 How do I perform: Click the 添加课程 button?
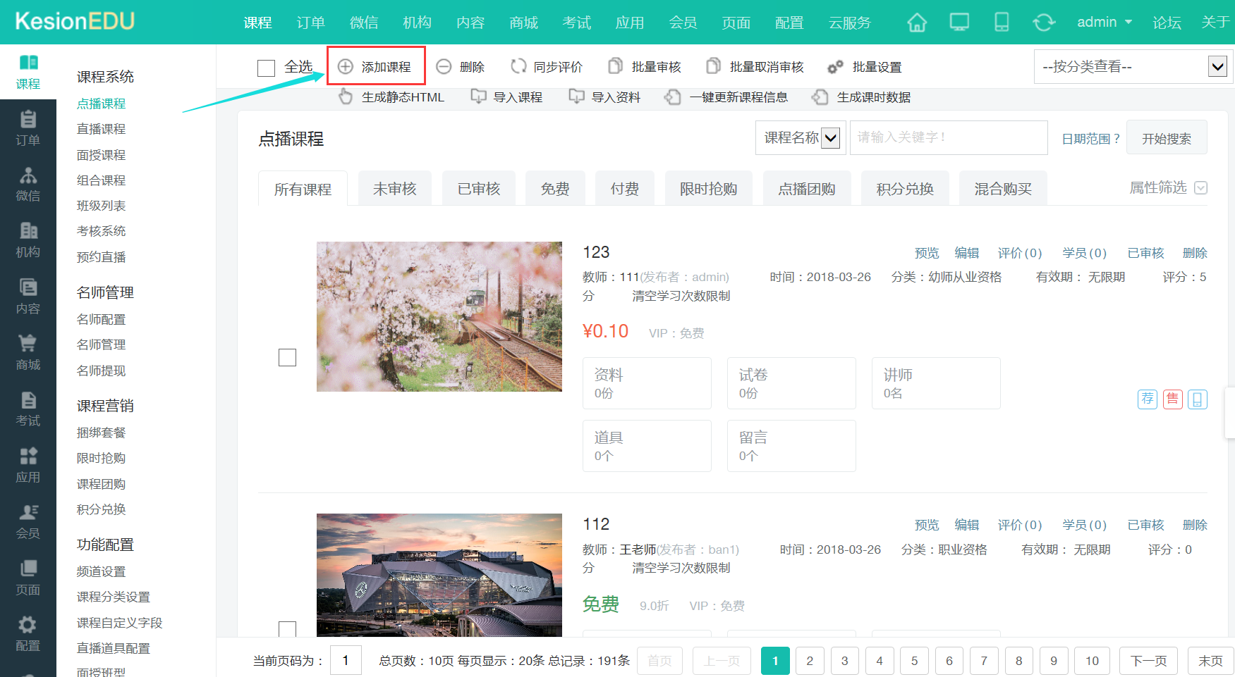376,67
